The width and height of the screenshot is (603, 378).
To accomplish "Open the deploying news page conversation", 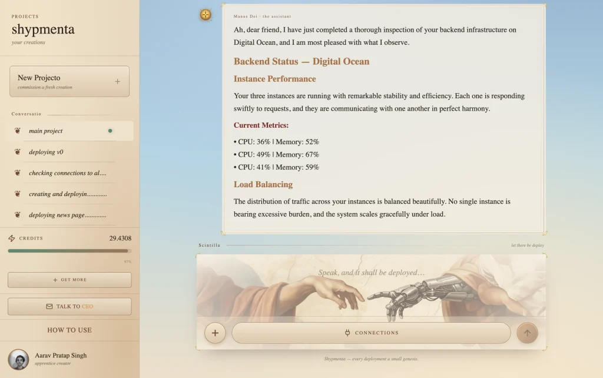I will pos(70,215).
